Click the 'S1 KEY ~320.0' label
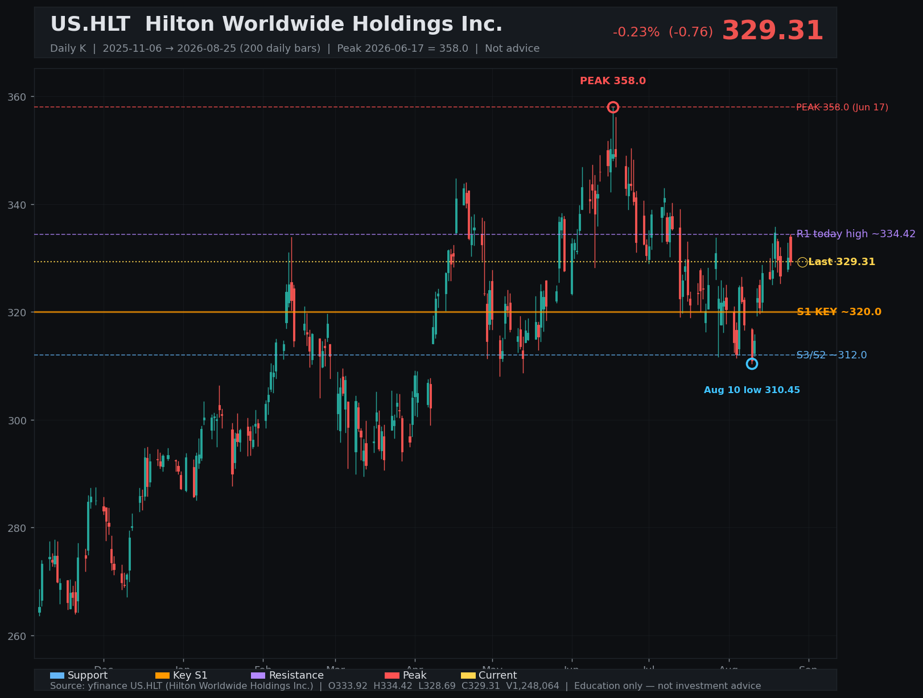923x698 pixels. [839, 312]
